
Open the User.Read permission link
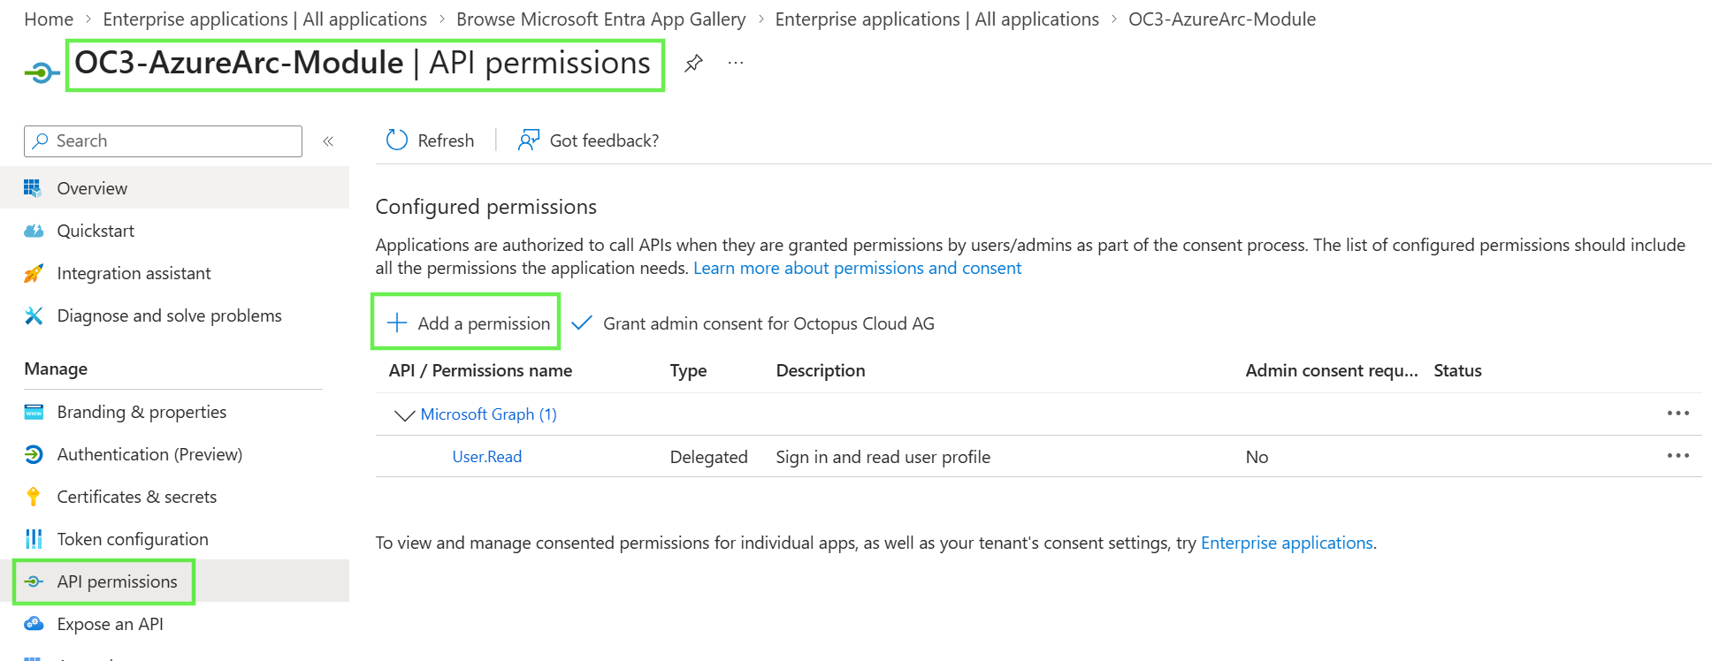(x=487, y=457)
